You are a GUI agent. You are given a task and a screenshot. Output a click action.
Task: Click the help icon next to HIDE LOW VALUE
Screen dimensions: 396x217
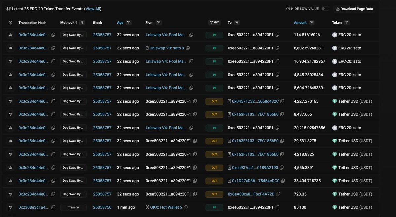coord(288,9)
